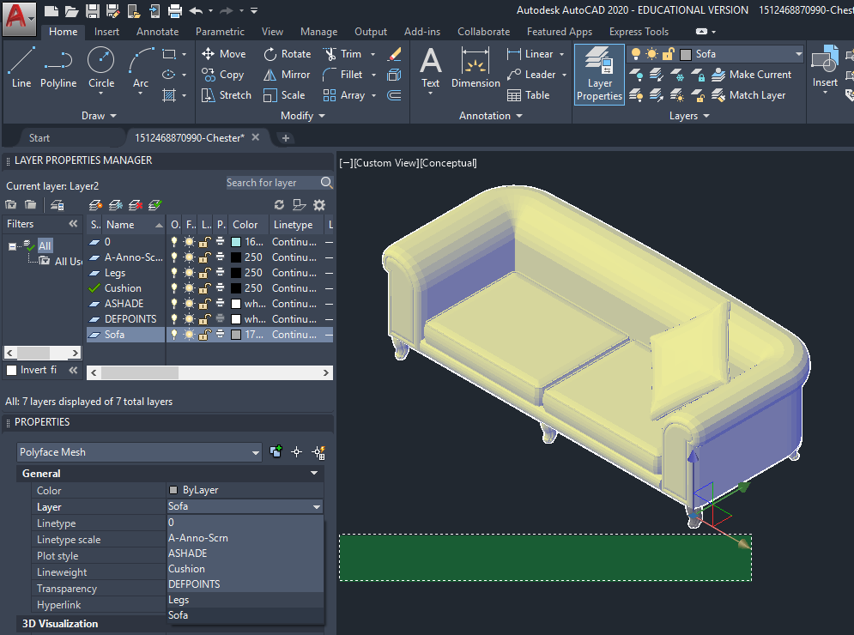Click the Dimension tool
This screenshot has width=854, height=635.
coord(475,67)
